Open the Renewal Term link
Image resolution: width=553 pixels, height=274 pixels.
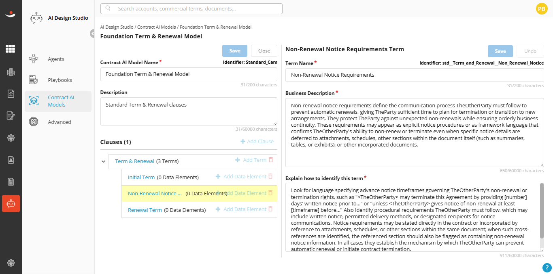145,210
